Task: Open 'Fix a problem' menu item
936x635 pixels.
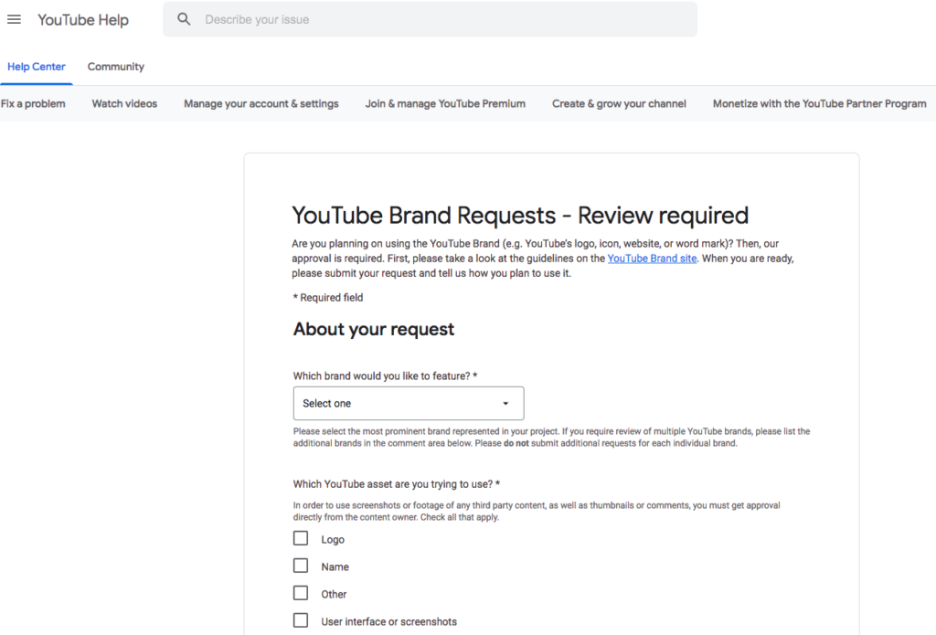Action: point(33,104)
